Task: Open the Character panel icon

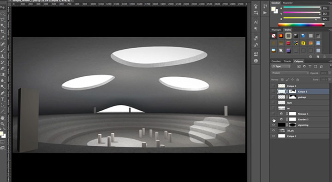Action: point(256,23)
